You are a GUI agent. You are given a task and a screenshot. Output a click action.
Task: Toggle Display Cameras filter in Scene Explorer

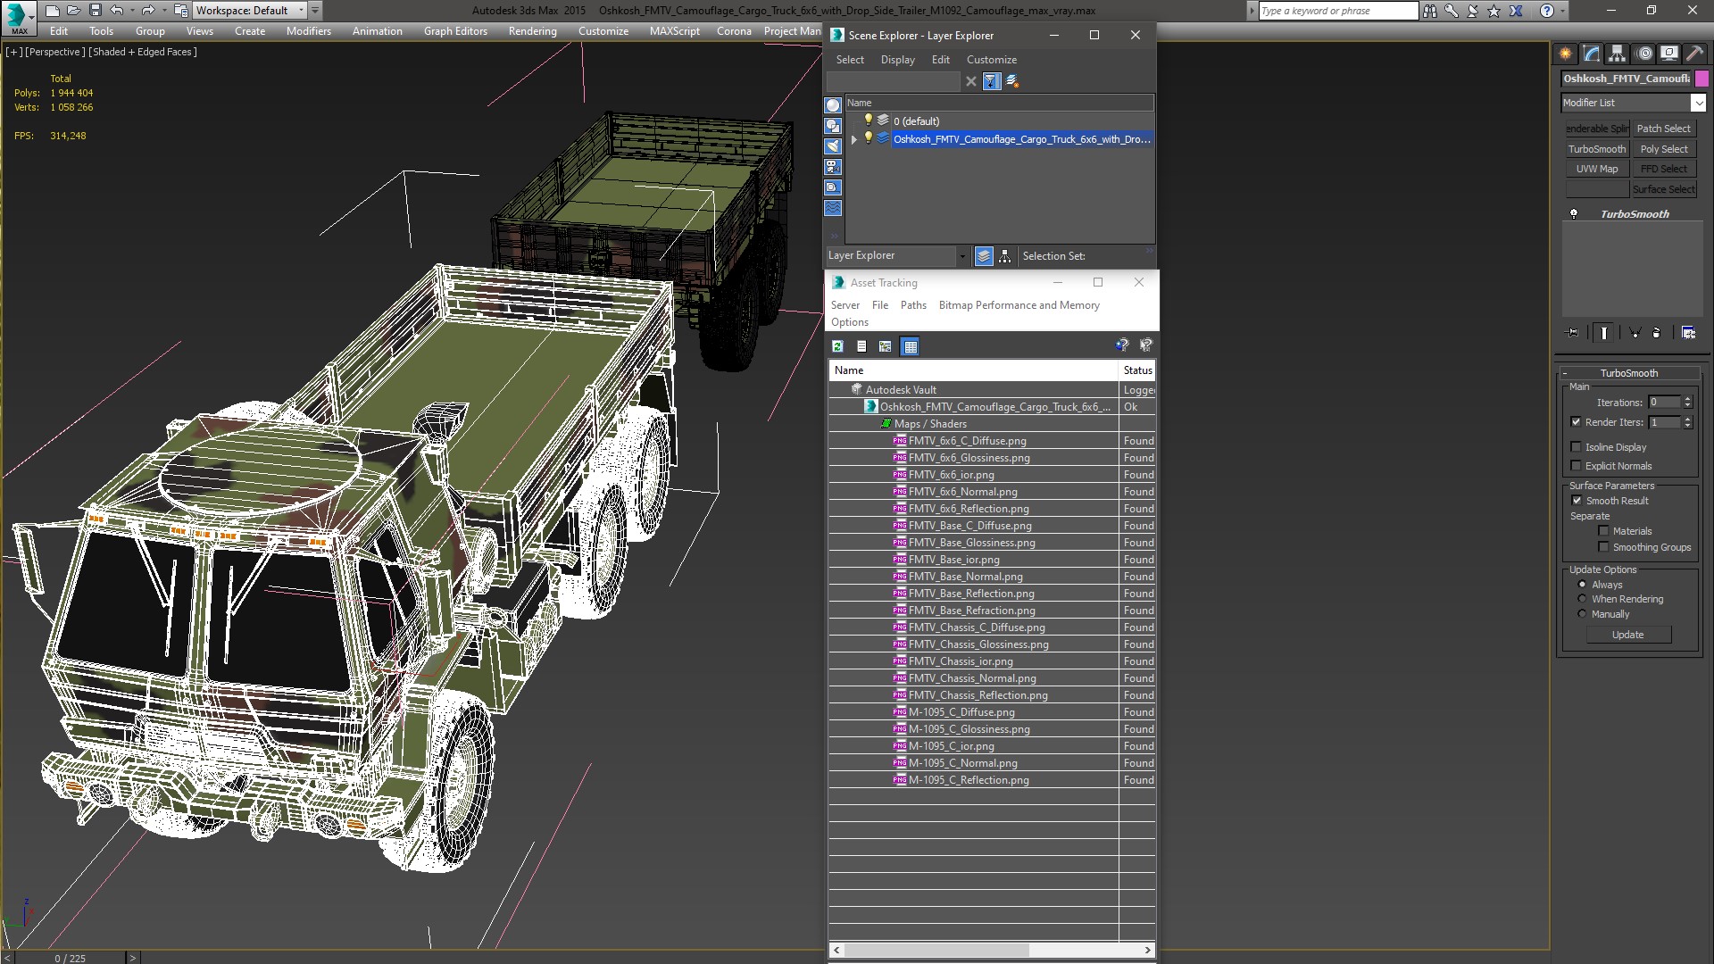[833, 167]
